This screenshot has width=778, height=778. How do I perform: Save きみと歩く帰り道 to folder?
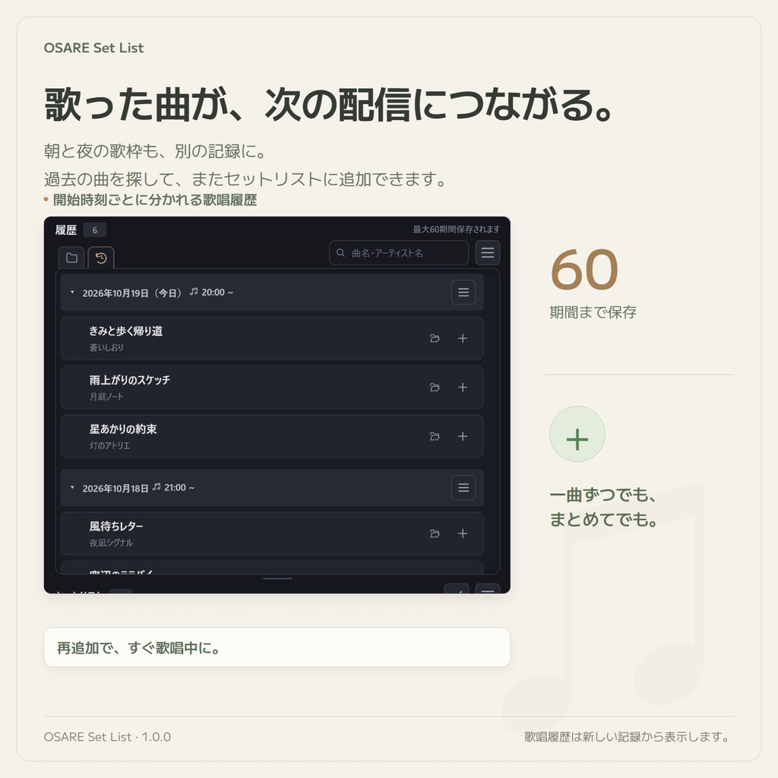coord(435,338)
